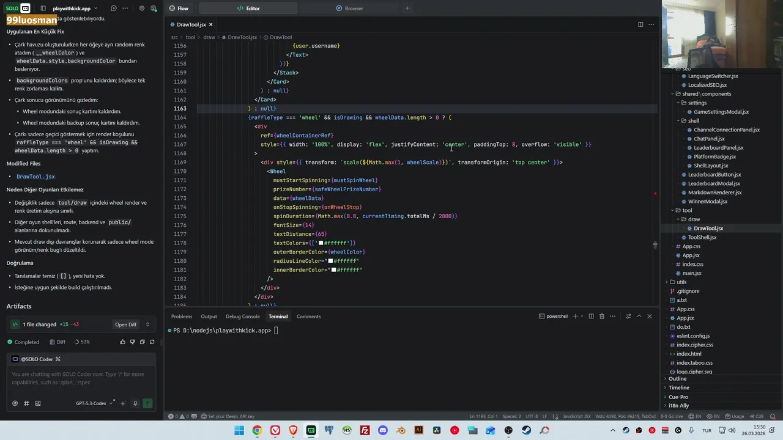Collapse the draw folder in explorer
Screen dimensions: 783x440
694,219
